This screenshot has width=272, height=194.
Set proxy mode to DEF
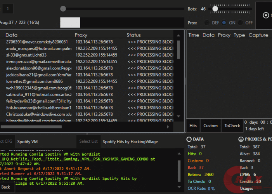pyautogui.click(x=207, y=23)
